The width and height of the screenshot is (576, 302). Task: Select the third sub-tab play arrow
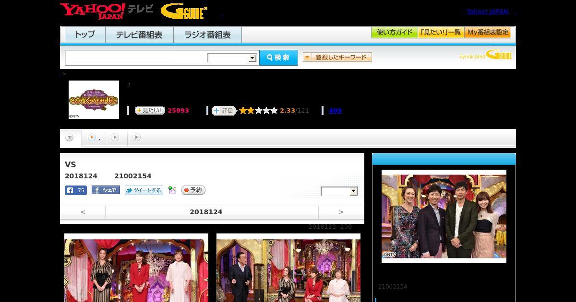click(115, 138)
